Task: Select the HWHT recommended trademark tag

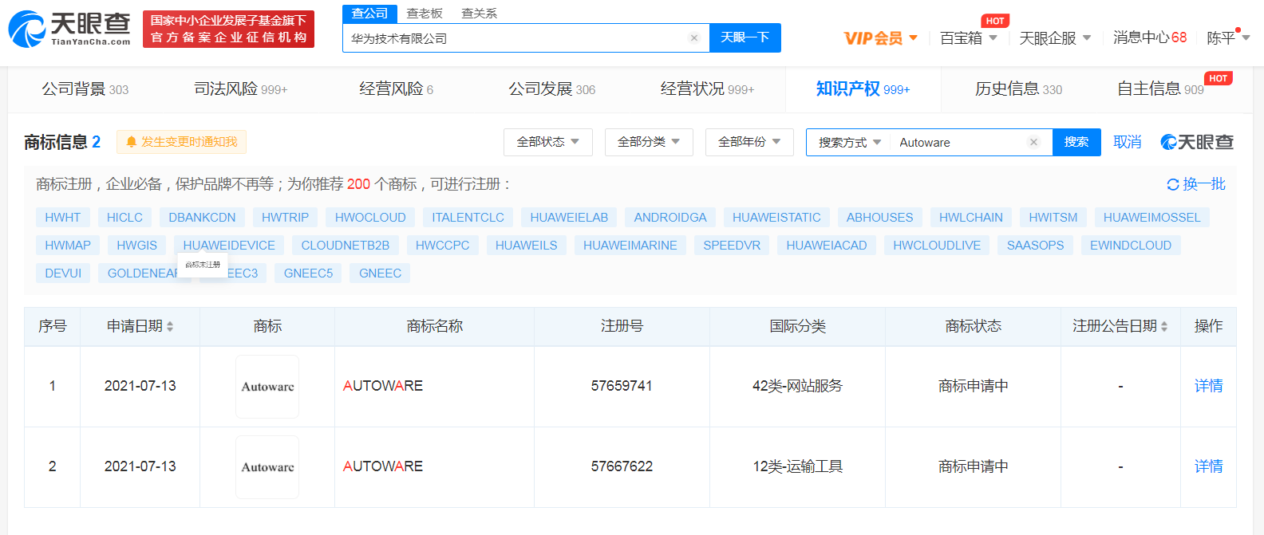Action: tap(62, 218)
